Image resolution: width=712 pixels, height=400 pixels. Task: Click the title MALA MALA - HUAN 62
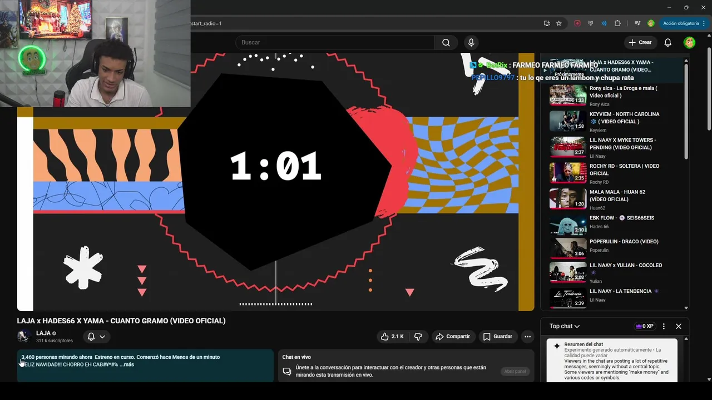pyautogui.click(x=617, y=196)
